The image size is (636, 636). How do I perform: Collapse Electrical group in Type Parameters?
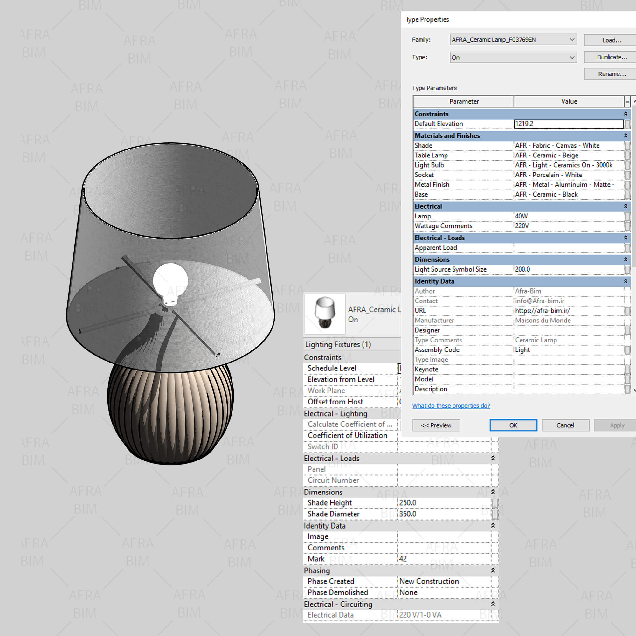626,206
